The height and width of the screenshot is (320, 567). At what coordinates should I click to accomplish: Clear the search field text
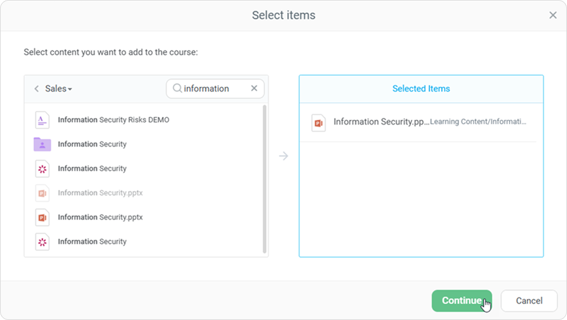click(x=254, y=89)
